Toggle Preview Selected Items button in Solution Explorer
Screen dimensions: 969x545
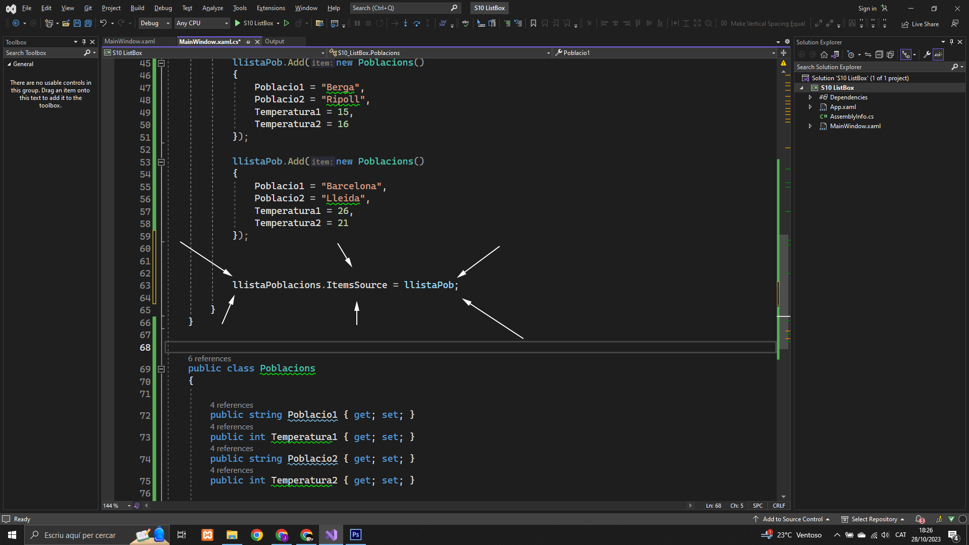(x=938, y=54)
